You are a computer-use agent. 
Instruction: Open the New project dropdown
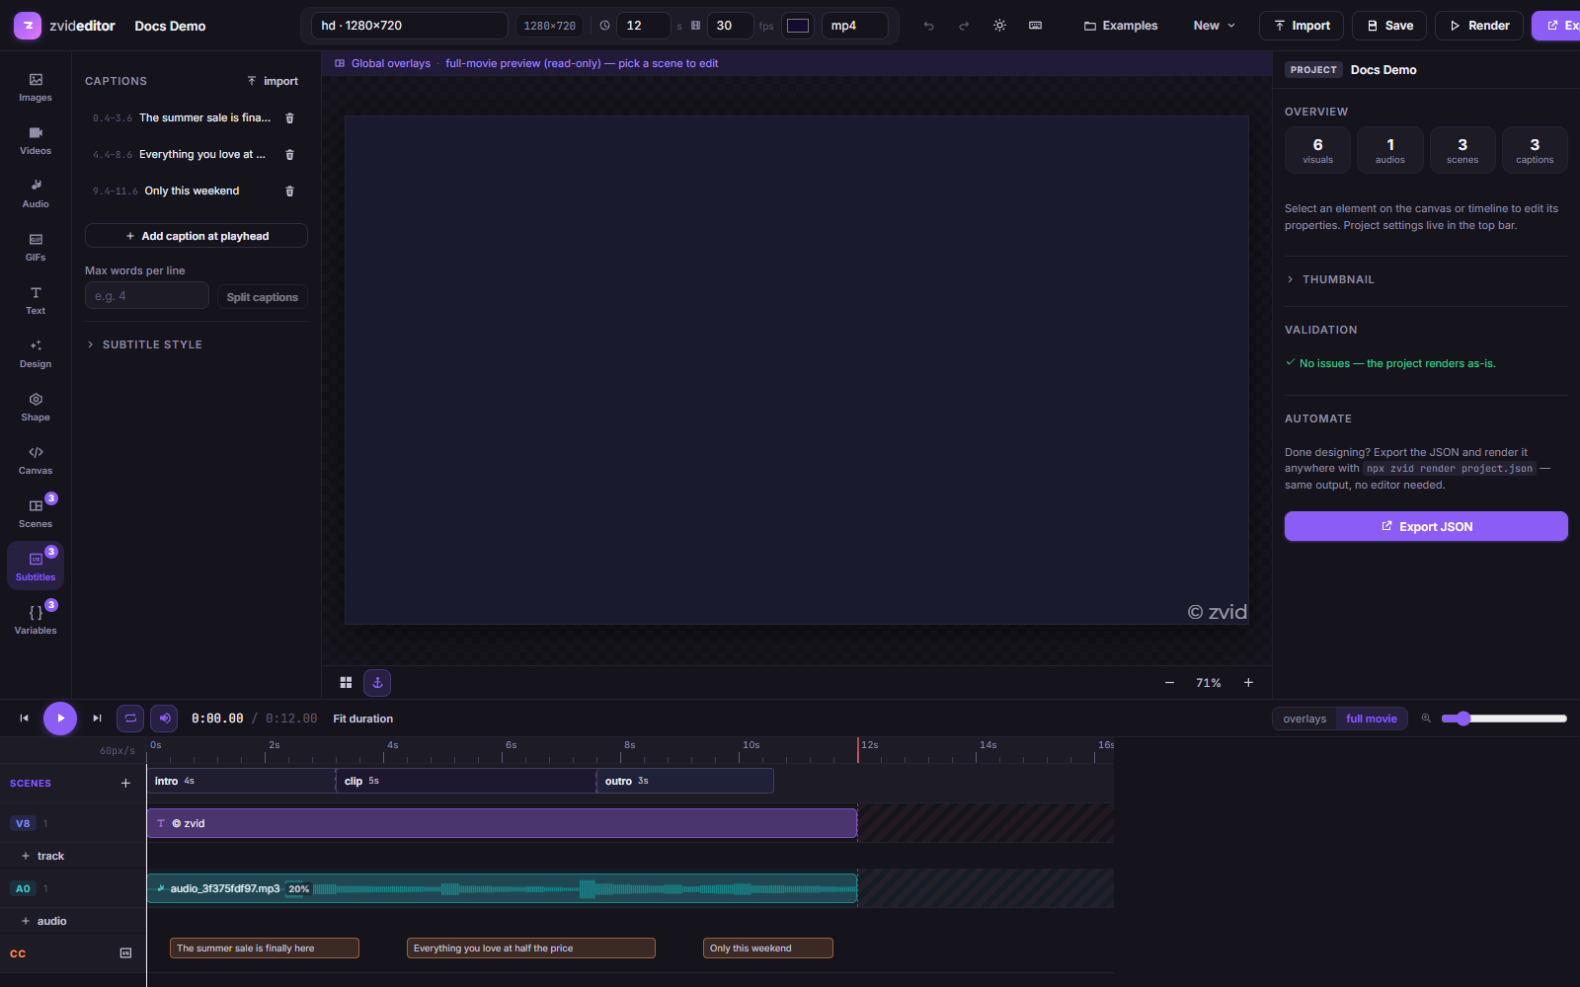[x=1214, y=26]
